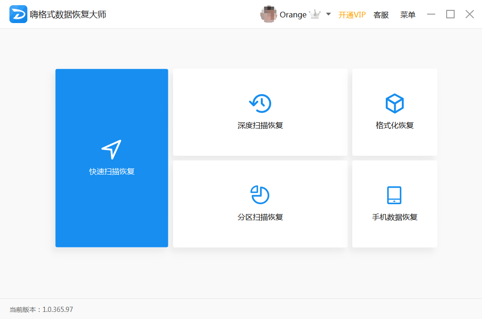Image resolution: width=482 pixels, height=319 pixels.
Task: Open 手机数据恢复 phone data recovery
Action: tap(394, 204)
